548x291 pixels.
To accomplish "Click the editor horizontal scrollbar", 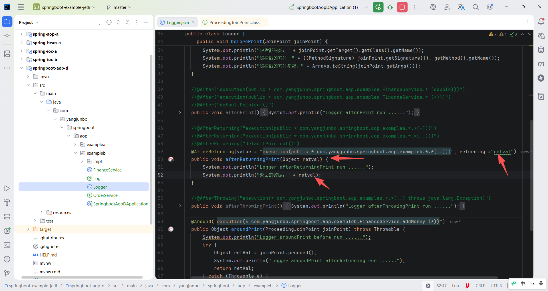I will (344, 277).
